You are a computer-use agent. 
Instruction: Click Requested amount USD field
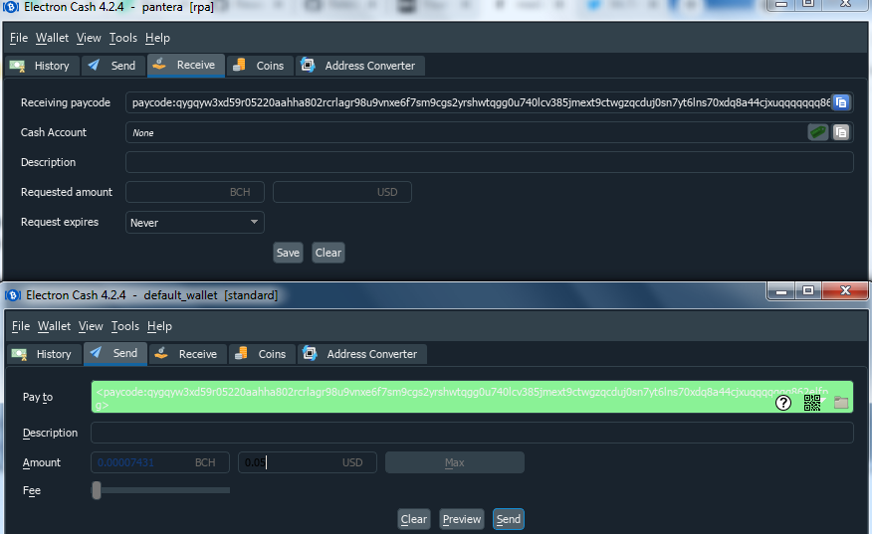342,192
